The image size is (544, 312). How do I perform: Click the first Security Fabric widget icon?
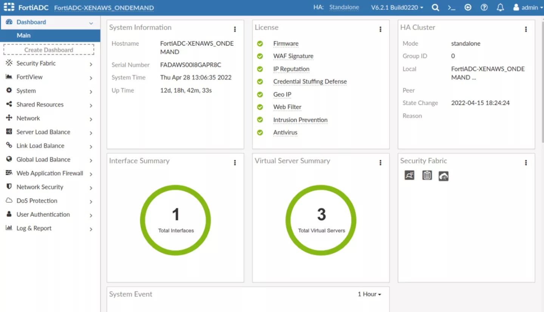tap(410, 175)
